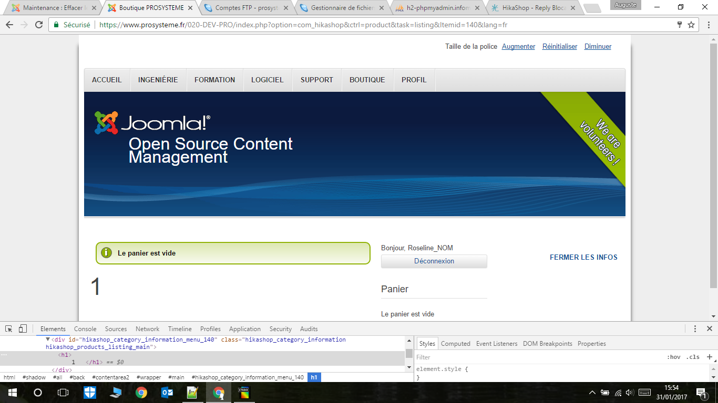Close the Maintenance : Effacer tab
Viewport: 718px width, 403px height.
[x=95, y=8]
